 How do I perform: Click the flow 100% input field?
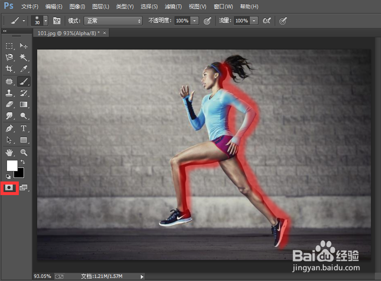242,21
